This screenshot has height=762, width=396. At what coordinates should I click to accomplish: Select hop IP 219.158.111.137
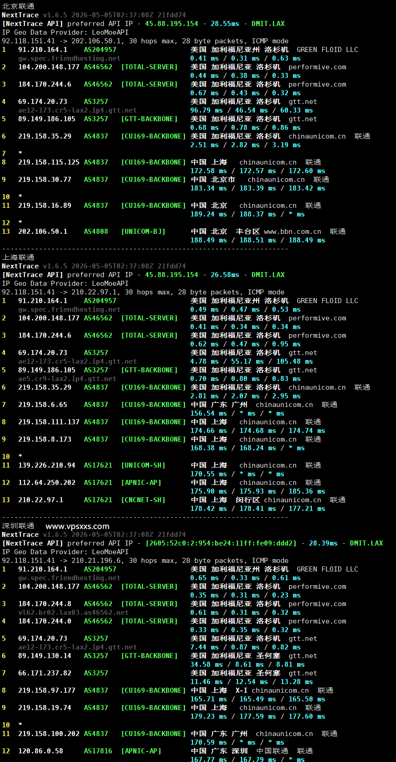pyautogui.click(x=49, y=422)
